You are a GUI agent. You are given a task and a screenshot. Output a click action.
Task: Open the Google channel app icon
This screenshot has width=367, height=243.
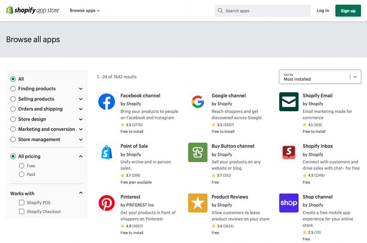(x=198, y=102)
